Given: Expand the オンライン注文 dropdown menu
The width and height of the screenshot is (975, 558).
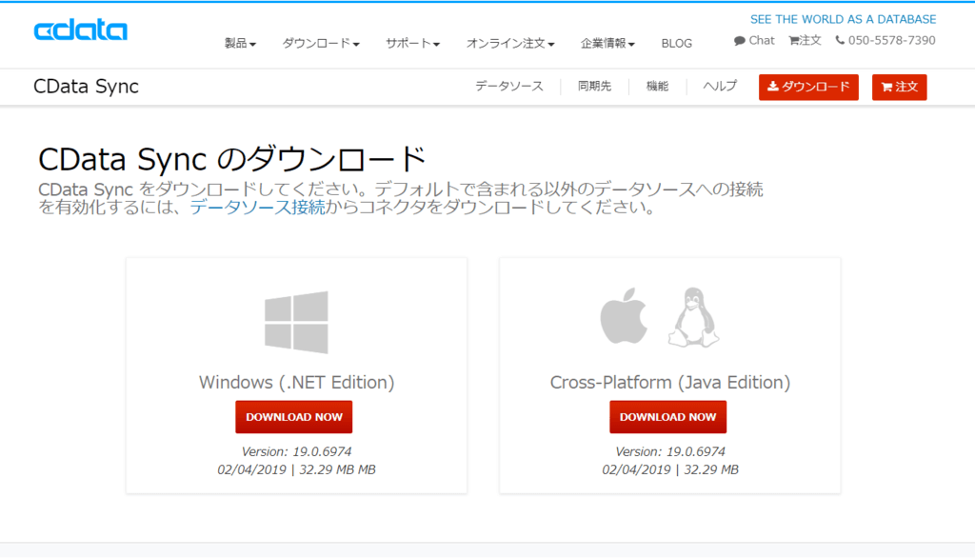Looking at the screenshot, I should pyautogui.click(x=510, y=43).
